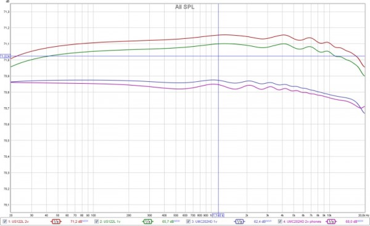Click the green smoothing icon for US122L 1v
Viewport: 370px width, 226px height.
pyautogui.click(x=147, y=222)
